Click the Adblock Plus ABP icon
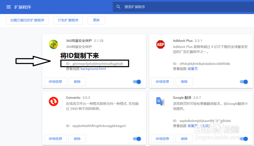 pos(161,44)
